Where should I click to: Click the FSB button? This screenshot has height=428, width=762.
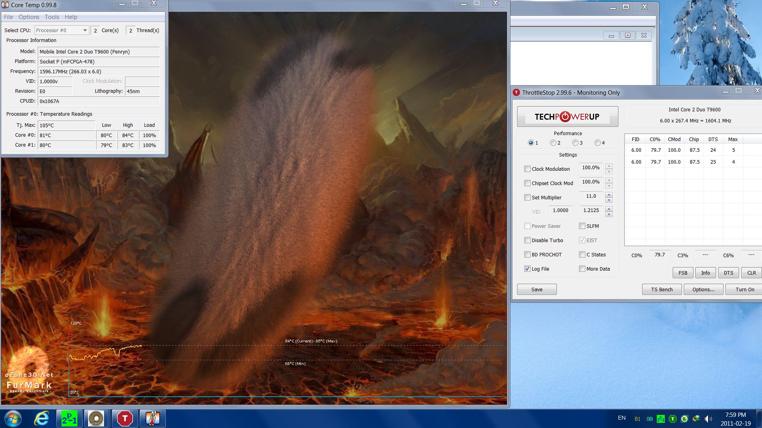[x=683, y=273]
